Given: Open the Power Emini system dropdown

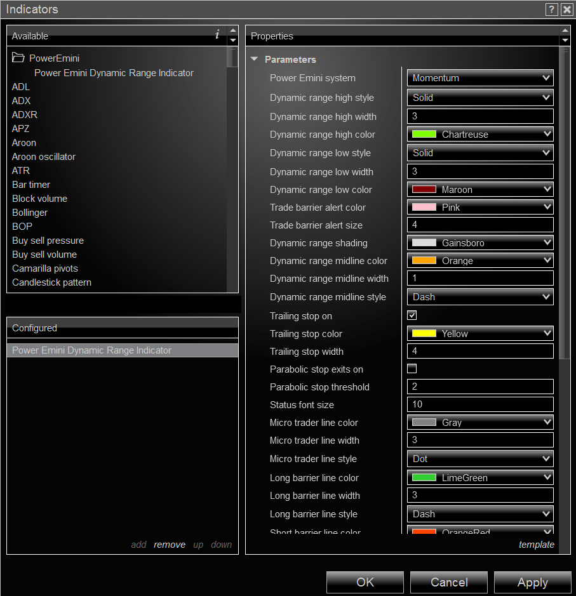Looking at the screenshot, I should tap(480, 78).
